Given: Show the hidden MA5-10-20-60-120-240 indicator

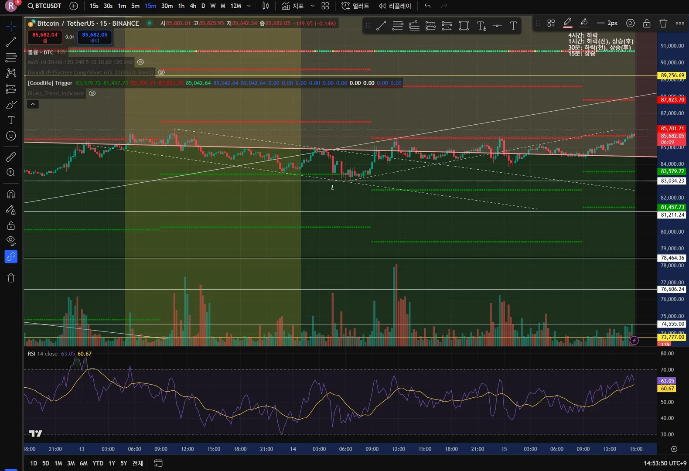Looking at the screenshot, I should (x=140, y=62).
